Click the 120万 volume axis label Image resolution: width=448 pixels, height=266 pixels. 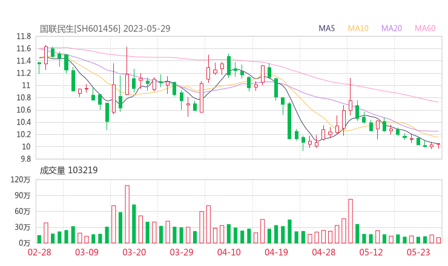coord(21,180)
